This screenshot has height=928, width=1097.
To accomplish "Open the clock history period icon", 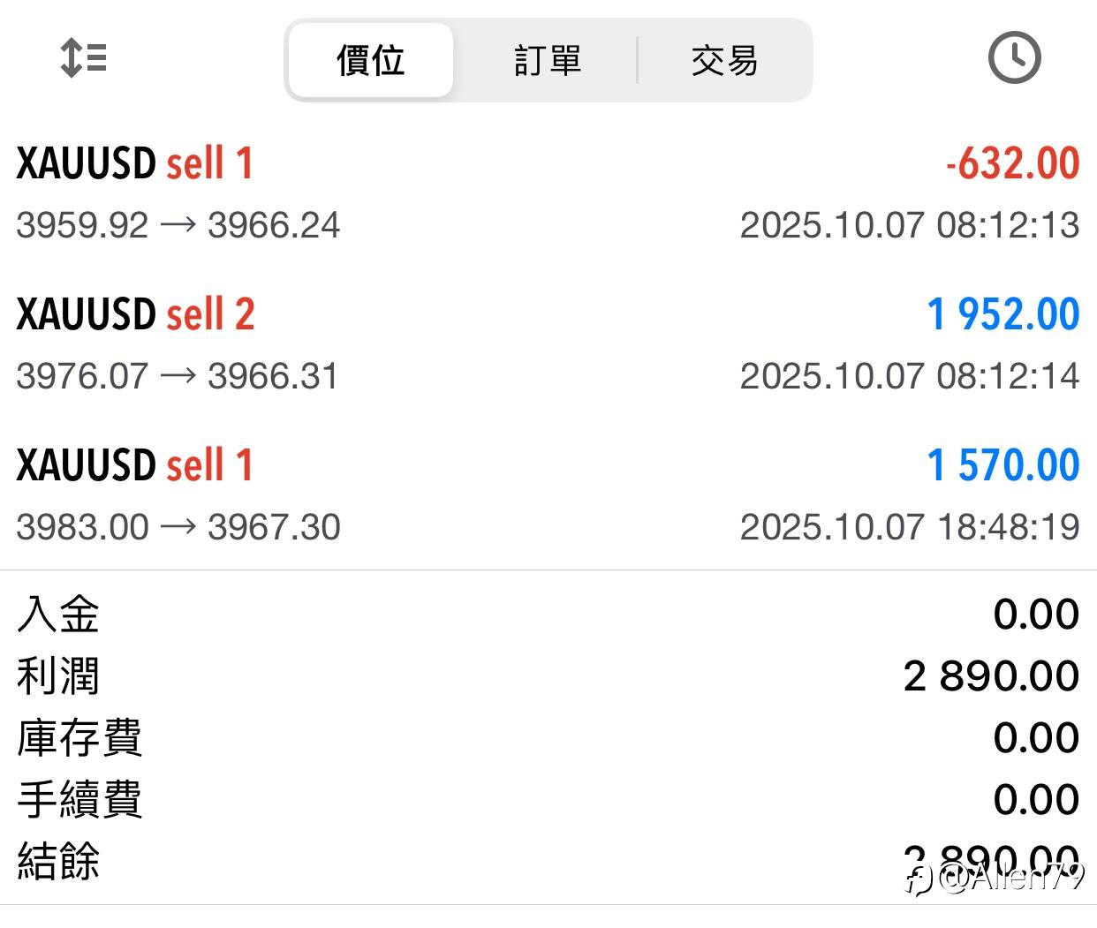I will coord(1013,58).
